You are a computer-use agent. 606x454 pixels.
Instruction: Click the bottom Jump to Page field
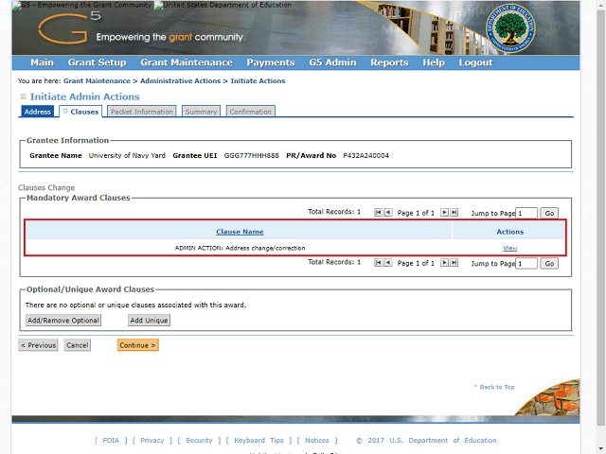pos(526,263)
